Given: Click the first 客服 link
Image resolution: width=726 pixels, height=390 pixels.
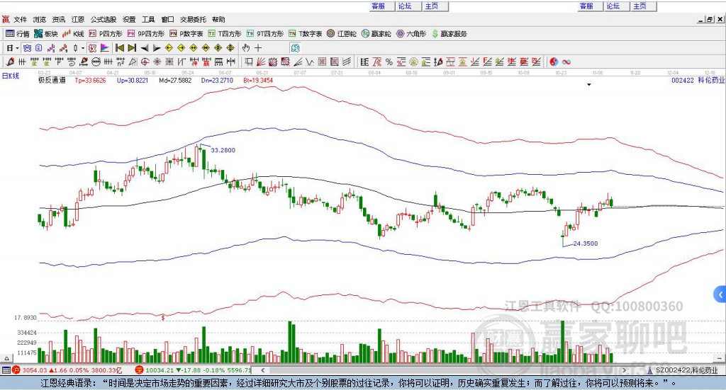Looking at the screenshot, I should click(379, 6).
